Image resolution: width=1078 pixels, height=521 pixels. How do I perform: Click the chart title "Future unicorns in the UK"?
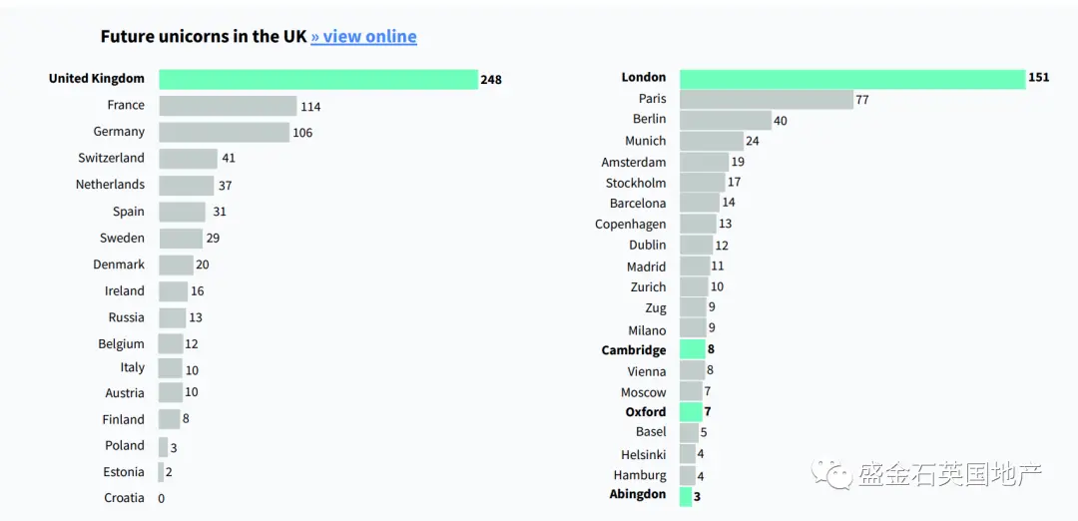[203, 36]
